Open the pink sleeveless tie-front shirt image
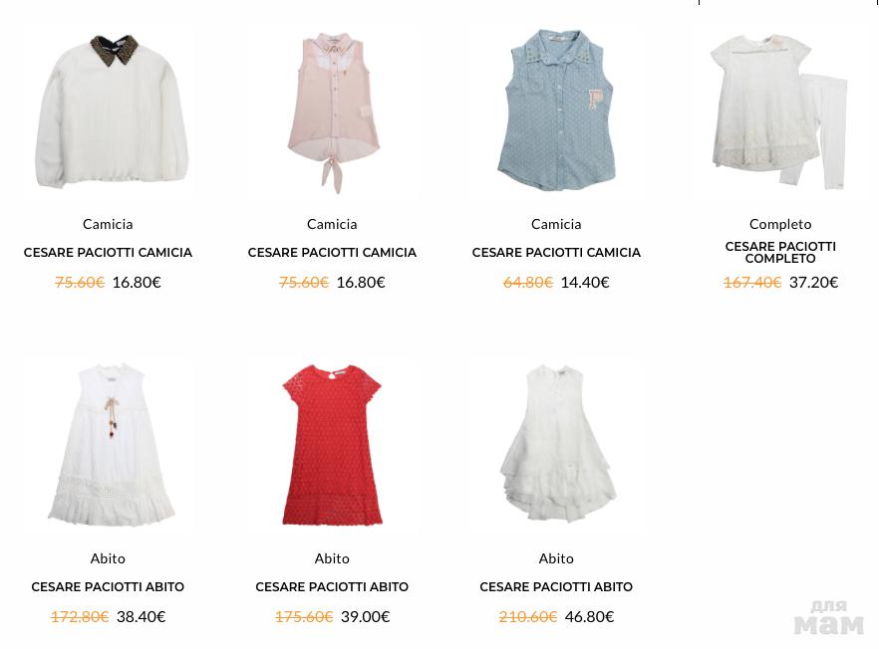 pos(333,112)
